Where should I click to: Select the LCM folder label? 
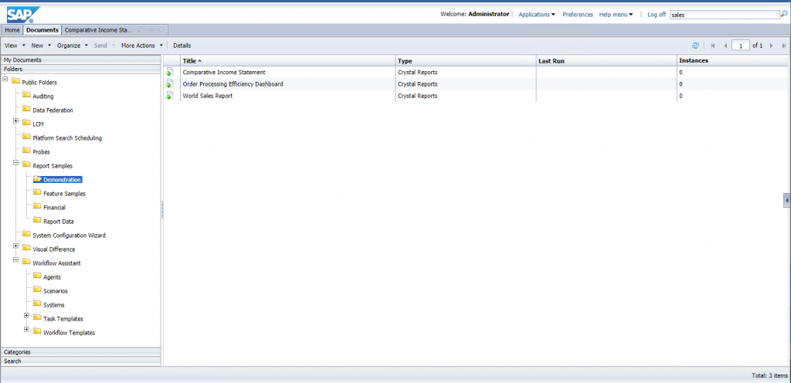[x=38, y=124]
